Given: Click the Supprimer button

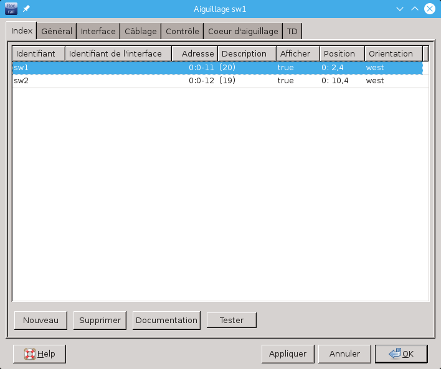Looking at the screenshot, I should pos(100,320).
